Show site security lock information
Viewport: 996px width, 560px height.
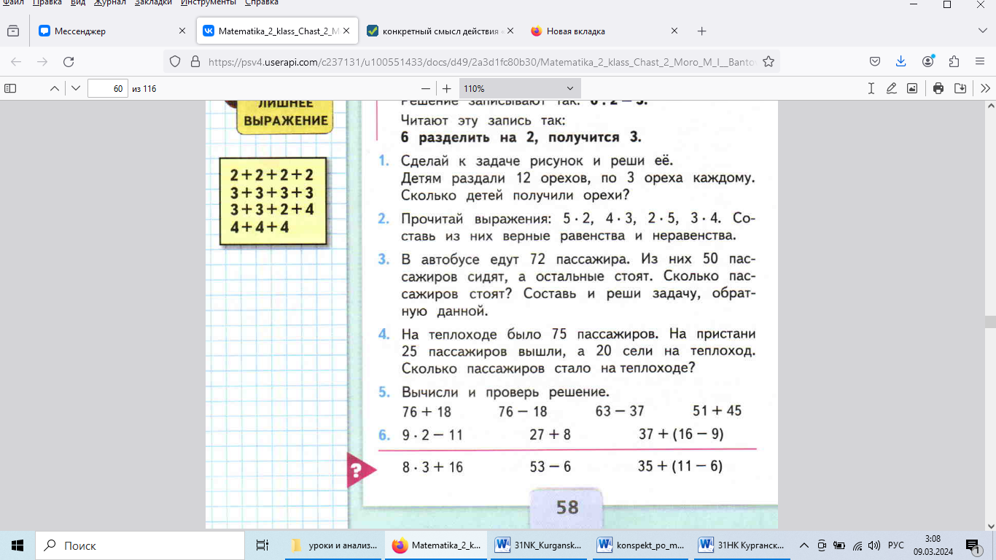coord(195,62)
